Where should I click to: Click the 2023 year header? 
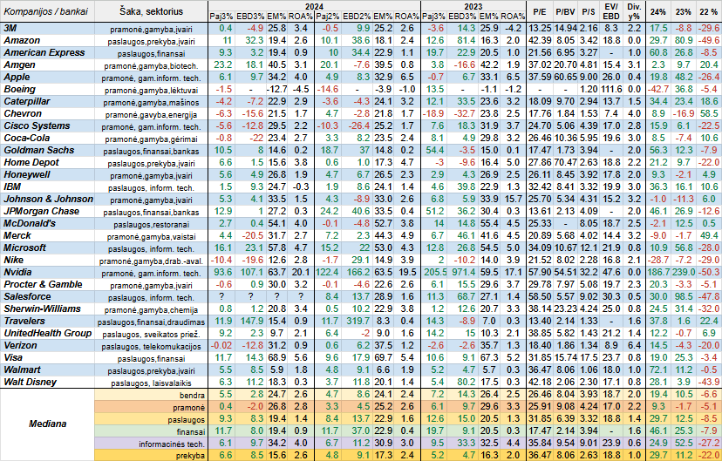[x=473, y=6]
